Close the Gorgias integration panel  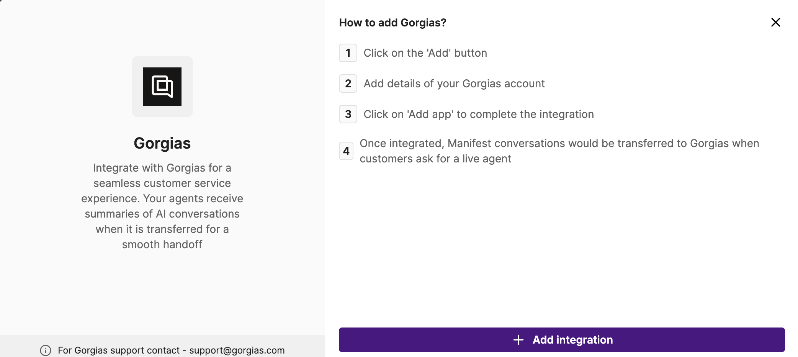pyautogui.click(x=776, y=22)
